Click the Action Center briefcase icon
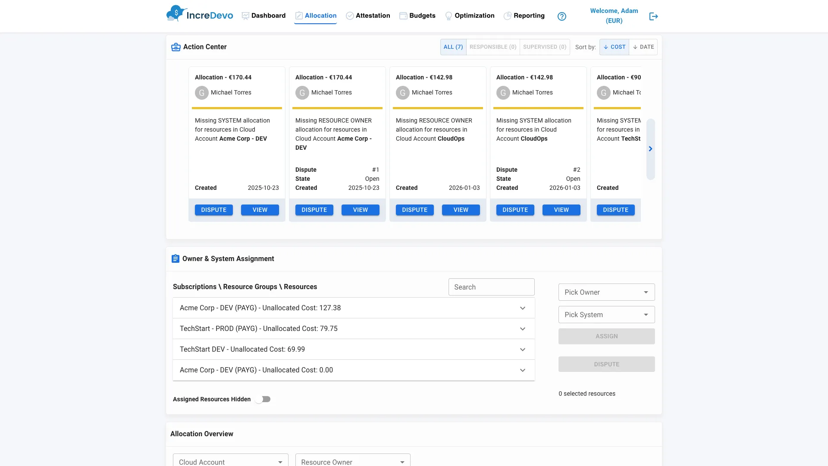This screenshot has width=828, height=466. [x=176, y=47]
